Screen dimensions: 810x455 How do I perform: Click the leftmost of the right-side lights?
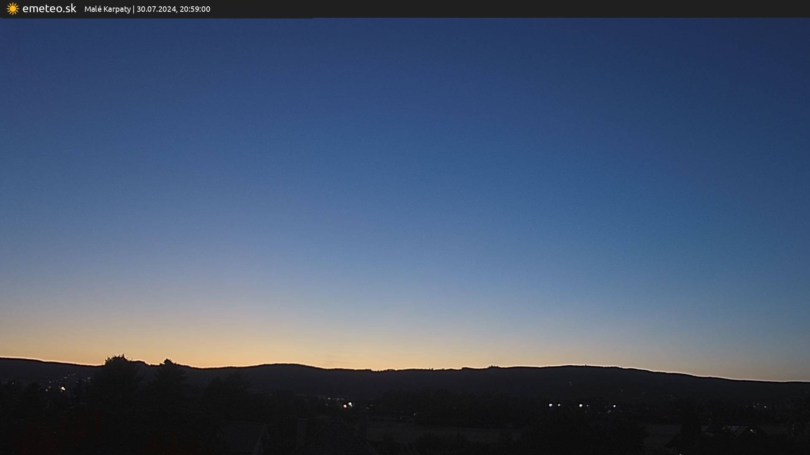(x=551, y=405)
